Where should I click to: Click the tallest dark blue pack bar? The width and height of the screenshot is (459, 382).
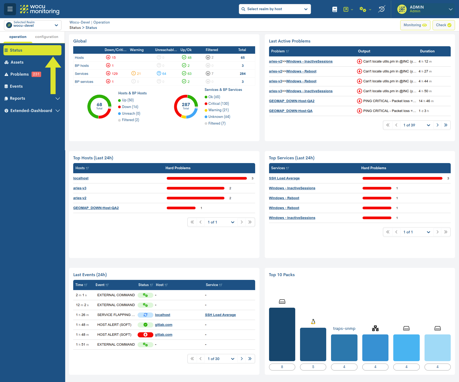(282, 334)
